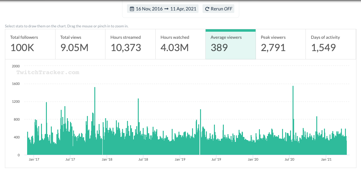
Task: Deselect the Average viewers stat card
Action: (231, 44)
